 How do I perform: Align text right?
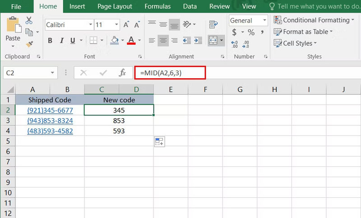[x=175, y=40]
